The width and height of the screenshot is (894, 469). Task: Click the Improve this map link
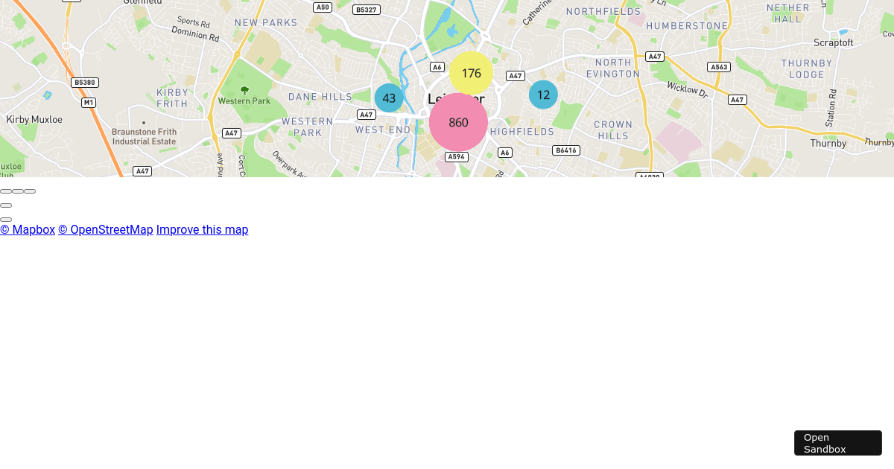tap(202, 229)
